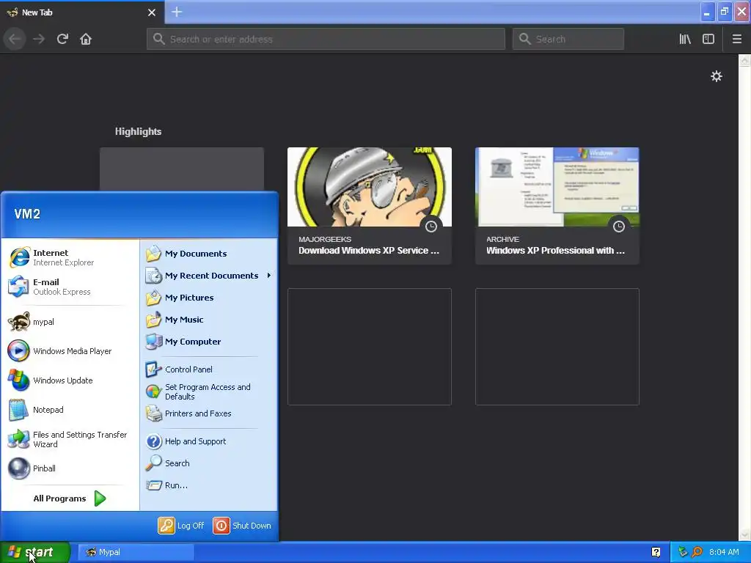Close the New Tab tab
Screen dimensions: 751x563
coord(152,12)
